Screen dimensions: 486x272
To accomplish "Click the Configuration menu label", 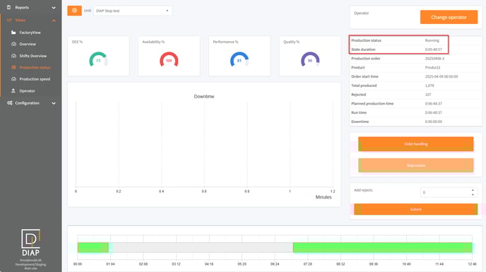I will tap(27, 103).
